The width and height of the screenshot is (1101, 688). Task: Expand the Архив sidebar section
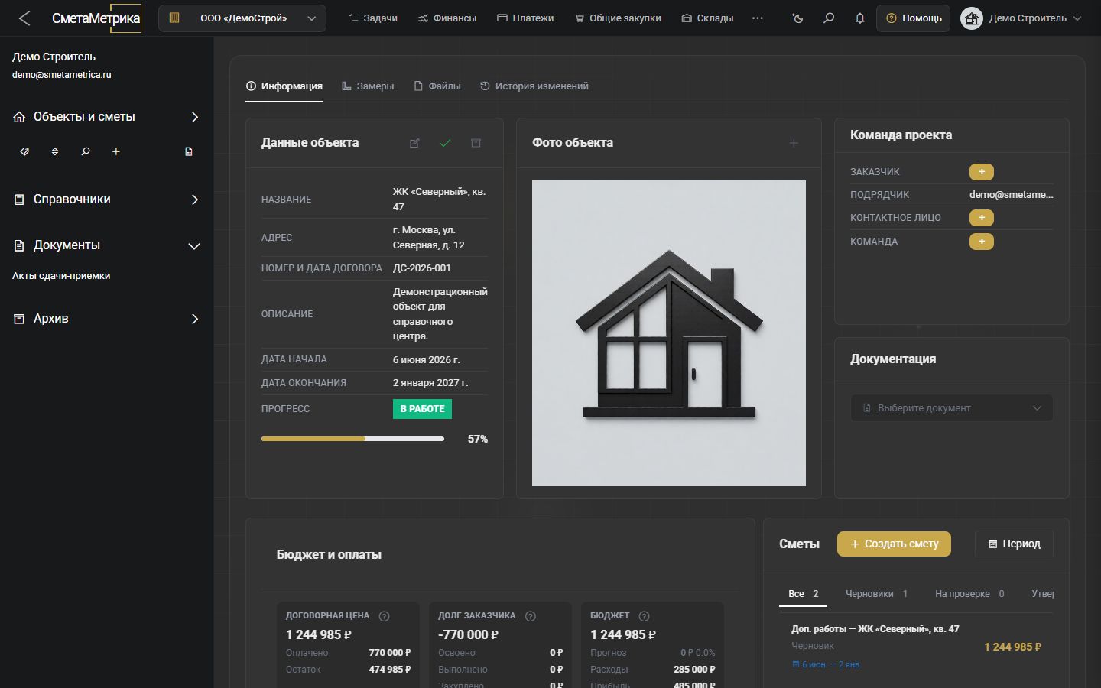(x=107, y=319)
